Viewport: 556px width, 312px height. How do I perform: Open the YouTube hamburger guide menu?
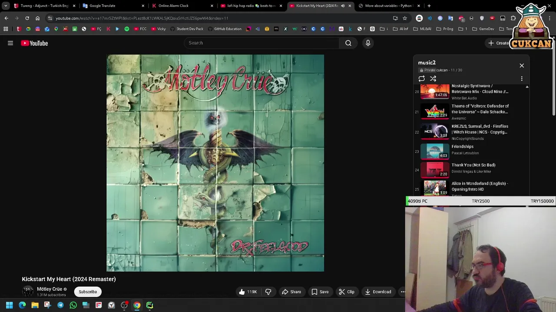[10, 43]
